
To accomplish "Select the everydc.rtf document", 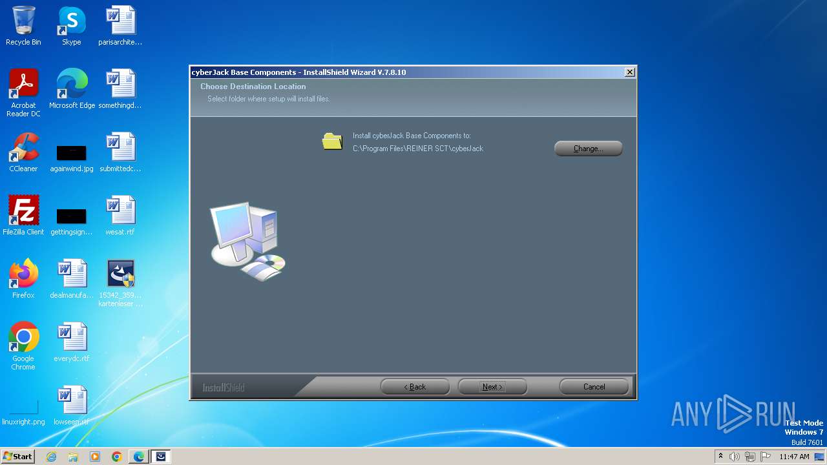I will tap(72, 342).
